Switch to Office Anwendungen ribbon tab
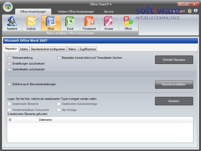The image size is (201, 151). coord(33,11)
